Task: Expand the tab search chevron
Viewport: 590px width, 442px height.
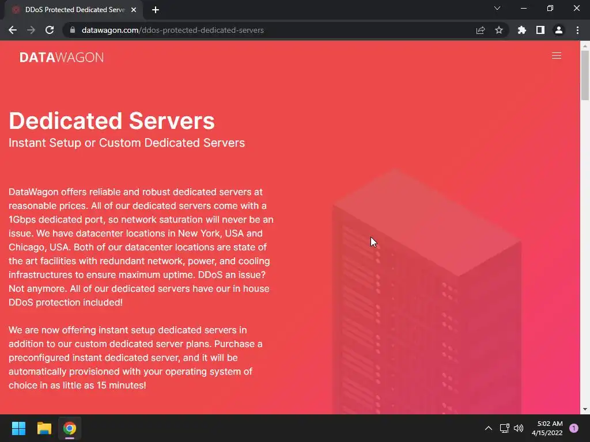Action: 497,8
